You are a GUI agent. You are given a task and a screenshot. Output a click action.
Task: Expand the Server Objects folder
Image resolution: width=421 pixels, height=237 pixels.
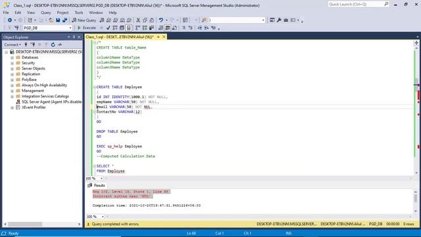(12, 68)
